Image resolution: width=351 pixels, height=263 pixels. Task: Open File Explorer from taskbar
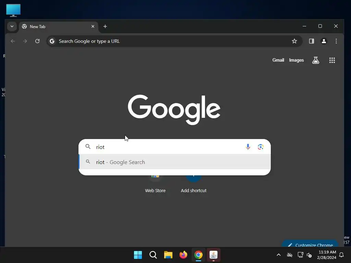pos(168,255)
